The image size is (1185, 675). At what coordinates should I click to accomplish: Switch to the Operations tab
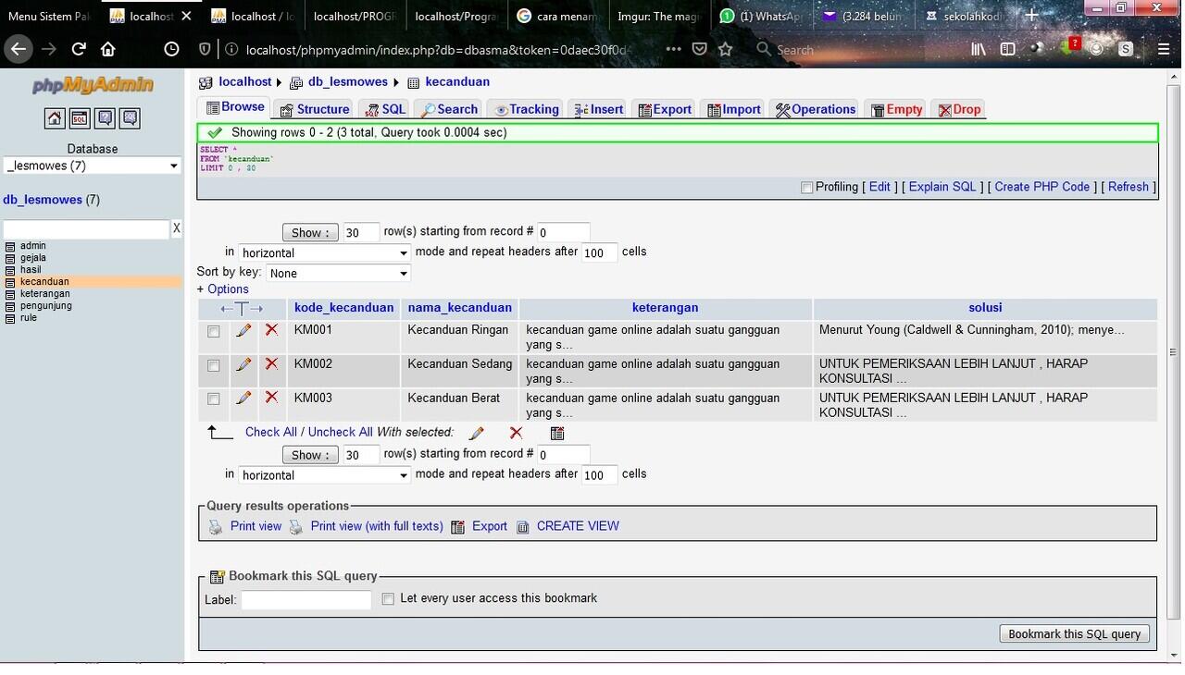coord(815,109)
